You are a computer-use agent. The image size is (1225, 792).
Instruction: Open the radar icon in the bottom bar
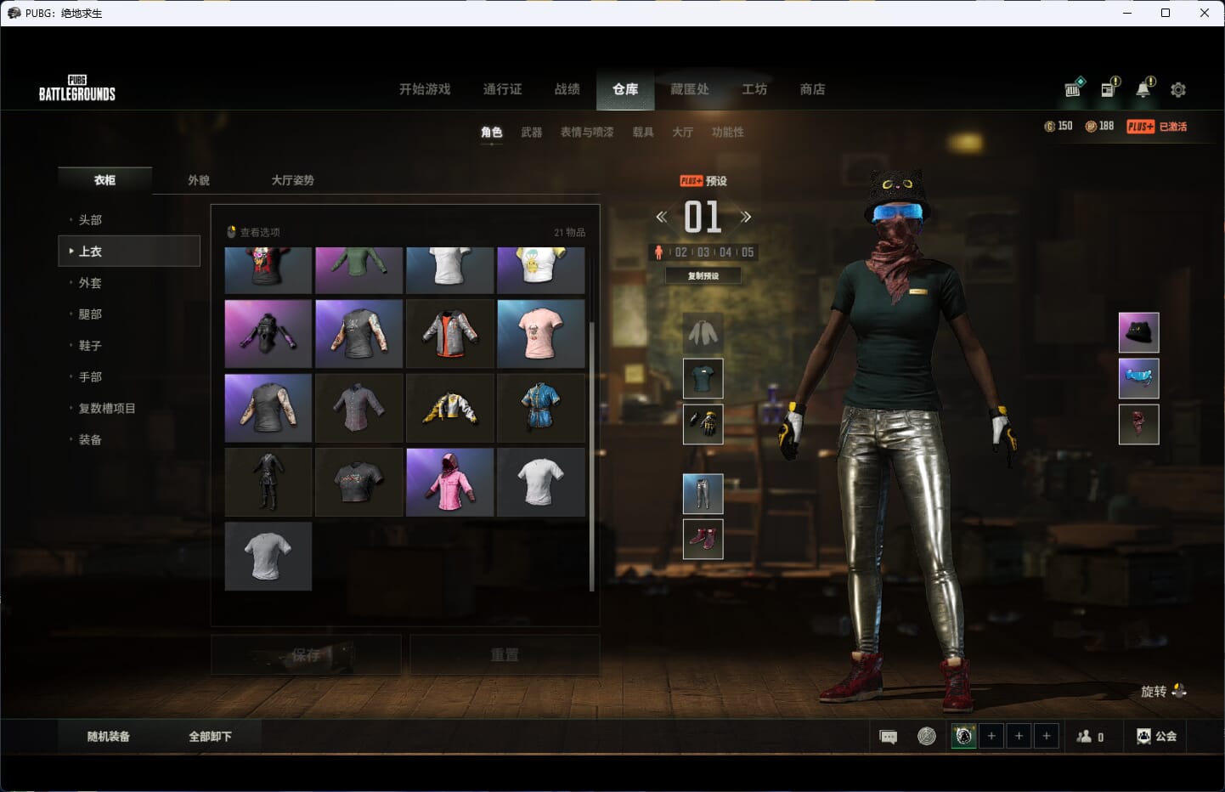[927, 736]
